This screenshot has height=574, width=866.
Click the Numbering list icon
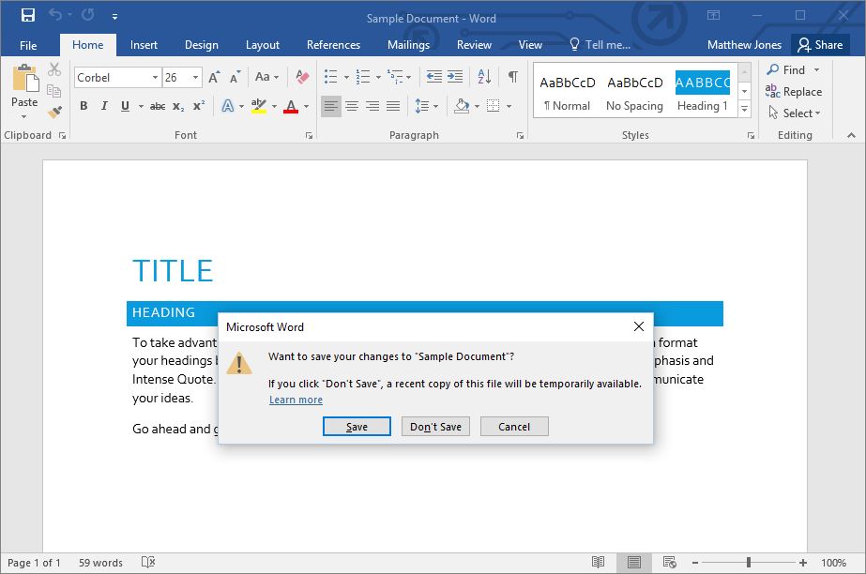point(363,77)
